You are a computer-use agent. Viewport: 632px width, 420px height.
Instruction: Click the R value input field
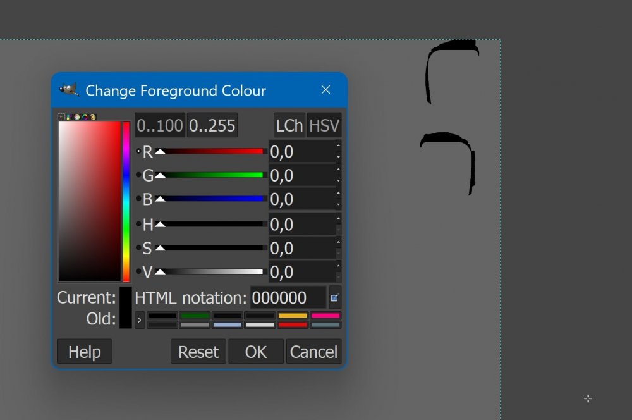(x=302, y=152)
